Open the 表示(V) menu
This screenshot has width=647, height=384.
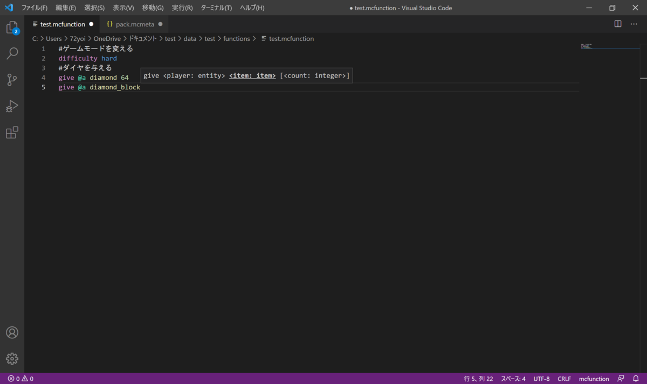tap(123, 8)
